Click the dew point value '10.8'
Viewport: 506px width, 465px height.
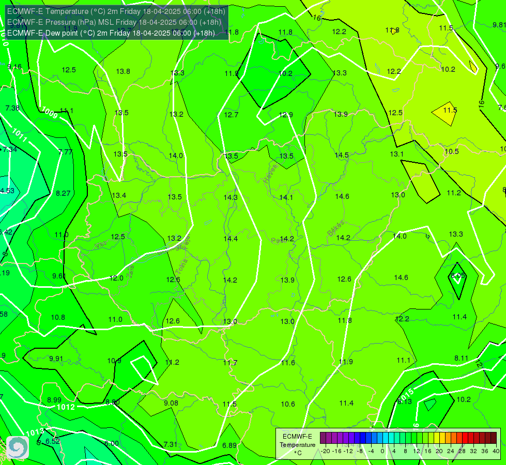tap(58, 318)
